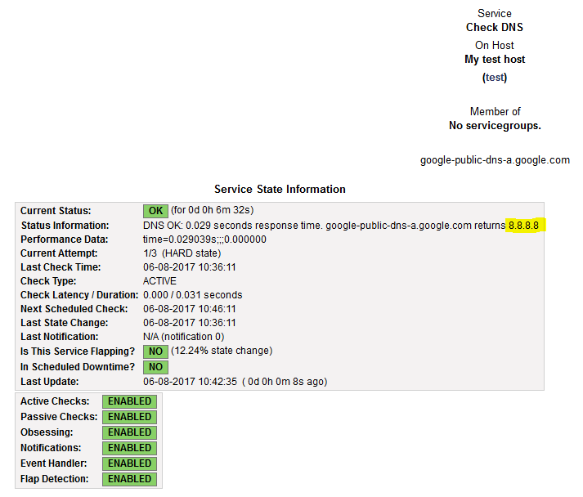
Task: Click the ACTIVE check type value
Action: point(159,281)
